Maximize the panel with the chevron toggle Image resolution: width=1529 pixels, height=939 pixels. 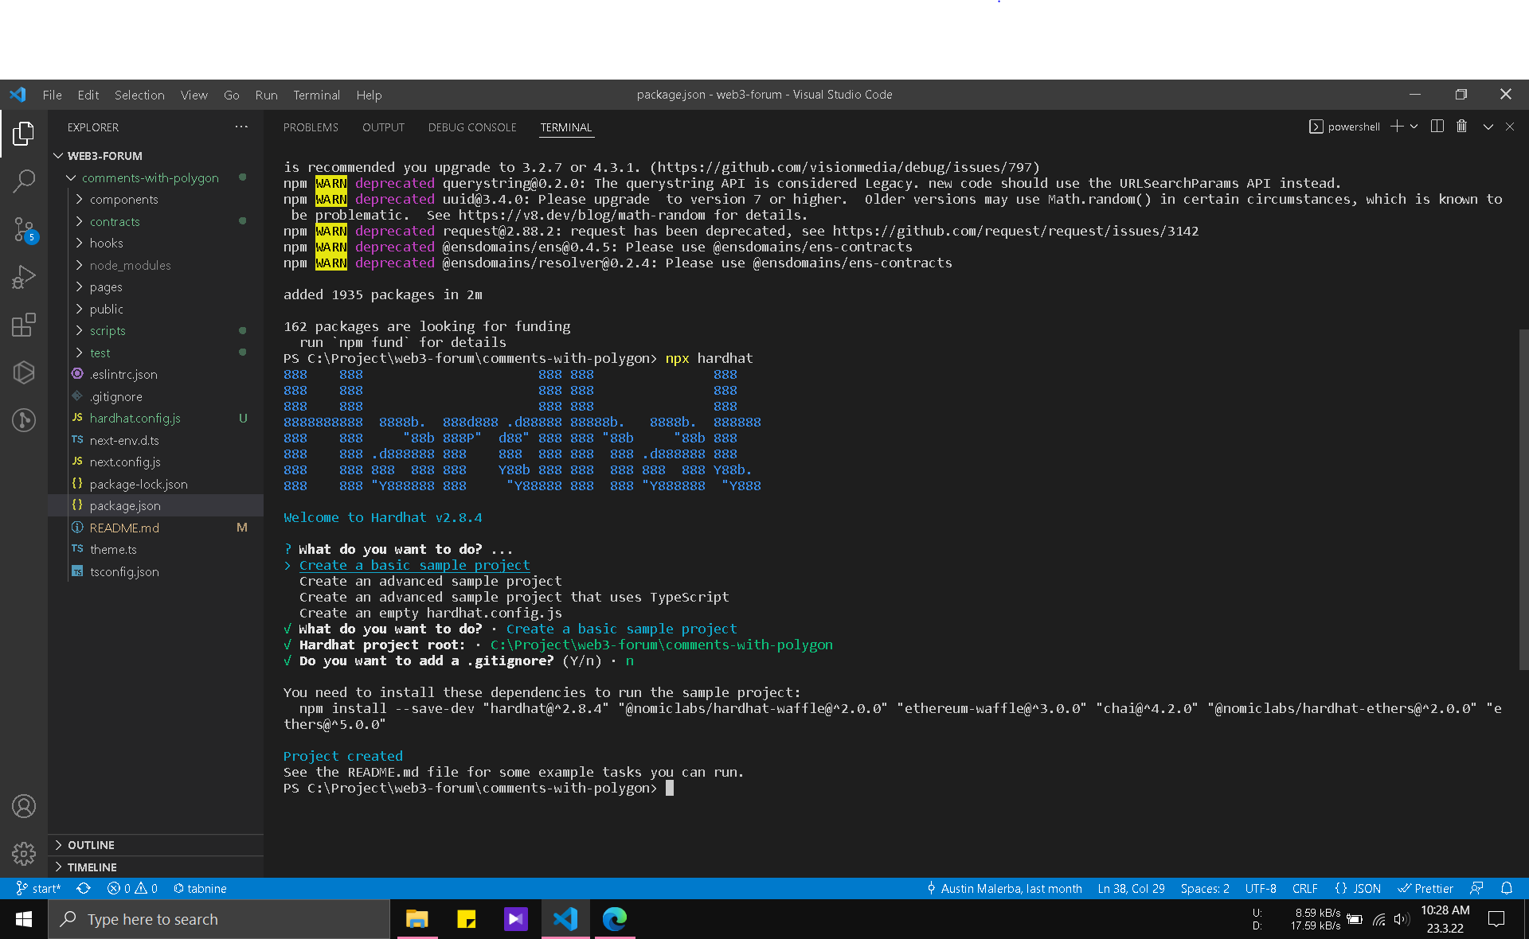[1488, 127]
